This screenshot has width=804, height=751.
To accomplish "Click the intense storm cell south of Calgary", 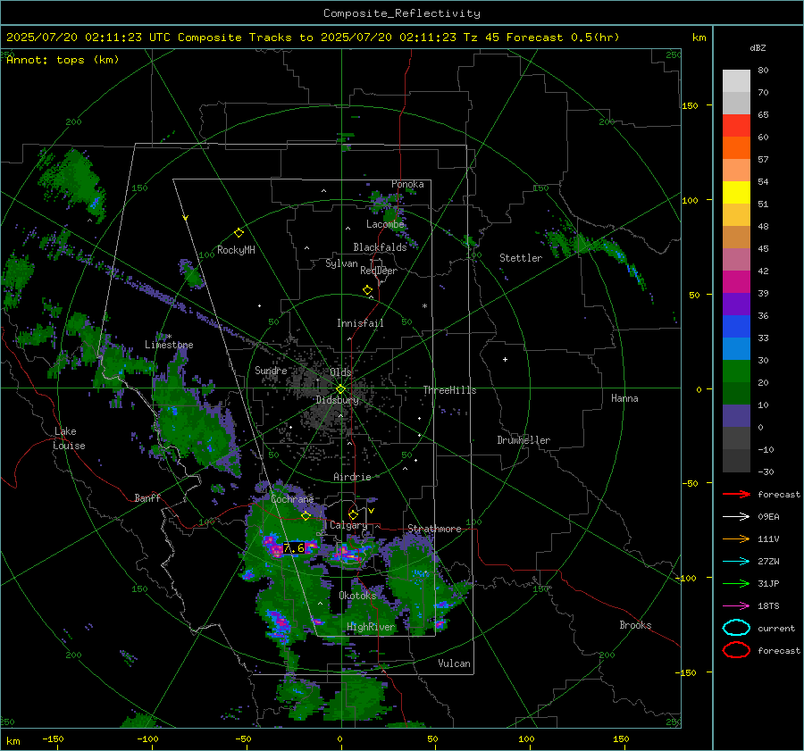I will (x=349, y=554).
